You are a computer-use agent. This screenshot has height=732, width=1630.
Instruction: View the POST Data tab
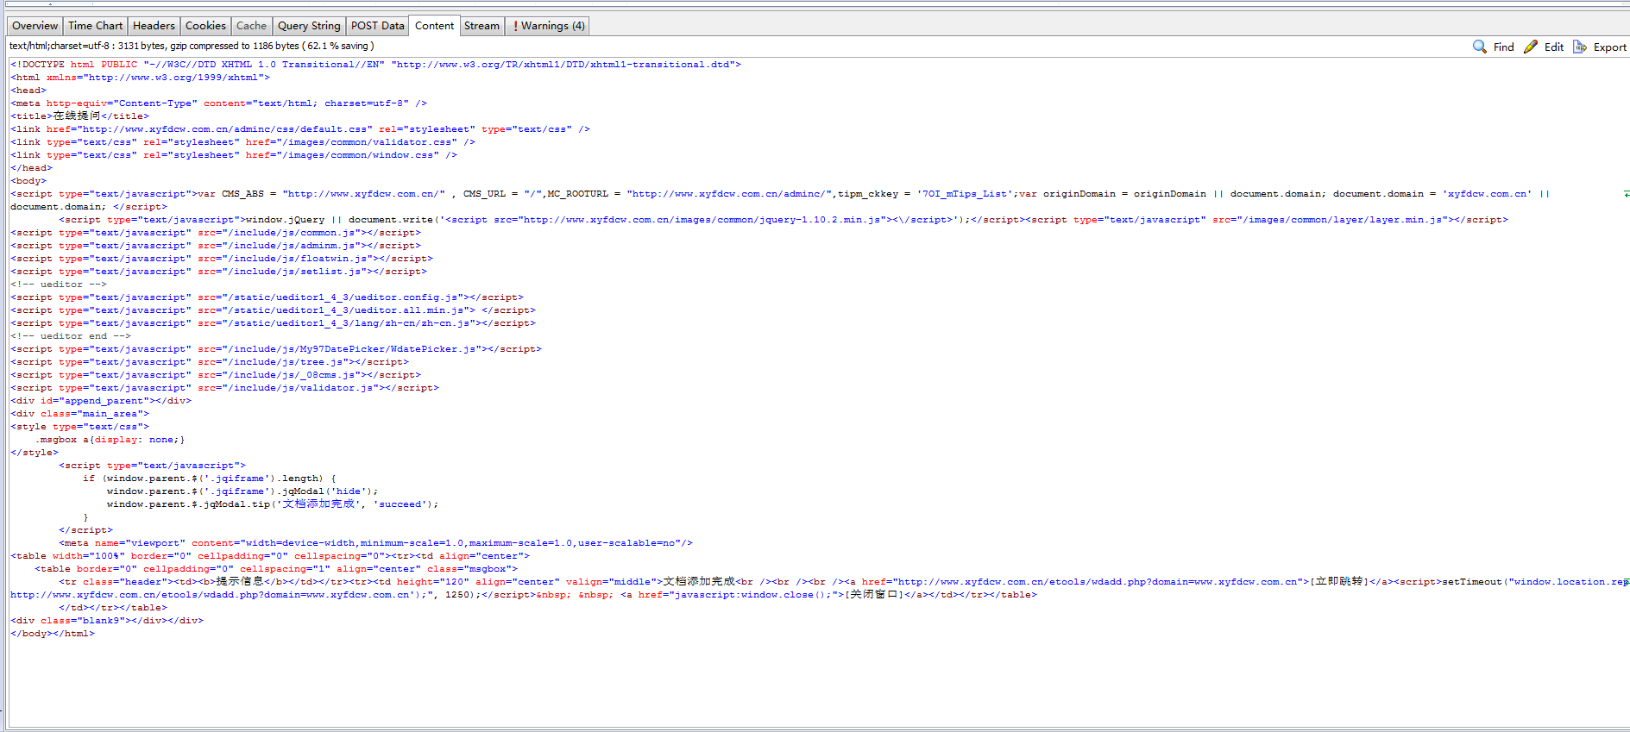pos(377,26)
